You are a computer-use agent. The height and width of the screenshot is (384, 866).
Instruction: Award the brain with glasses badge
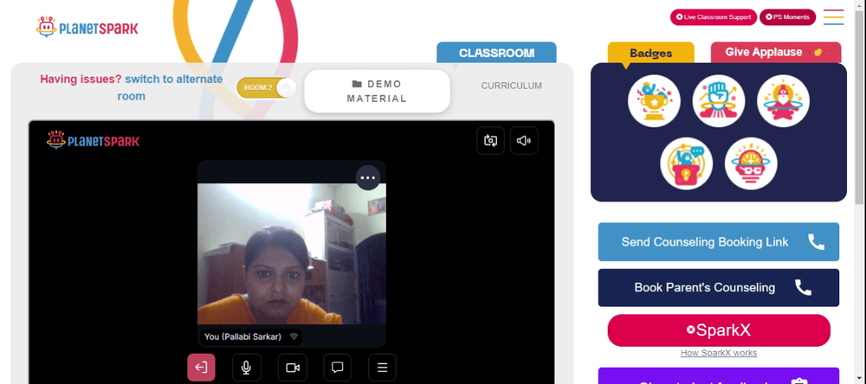pyautogui.click(x=751, y=163)
